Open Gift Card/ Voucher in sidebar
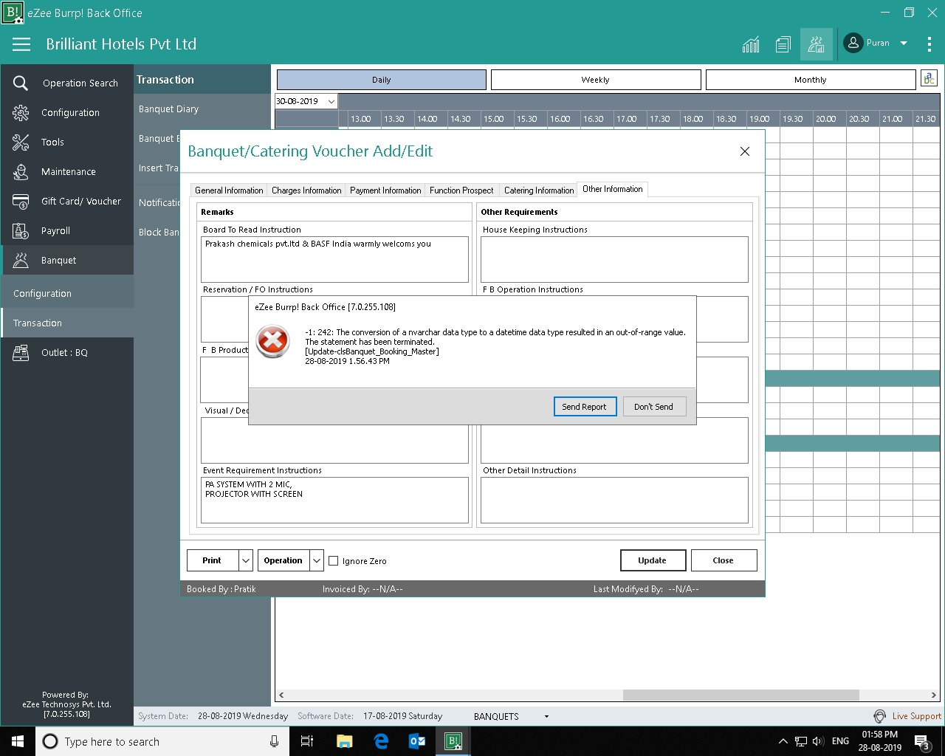Viewport: 945px width, 756px height. point(67,201)
